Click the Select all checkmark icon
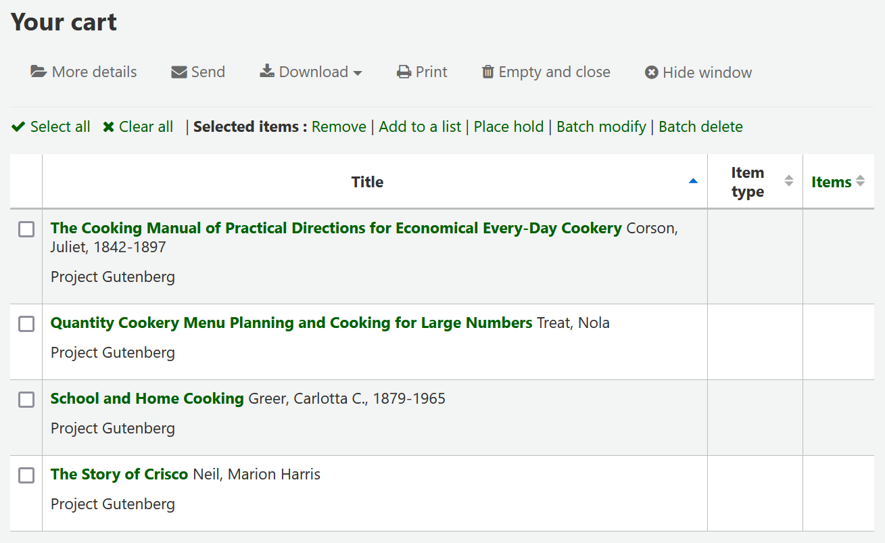Image resolution: width=885 pixels, height=543 pixels. point(18,126)
